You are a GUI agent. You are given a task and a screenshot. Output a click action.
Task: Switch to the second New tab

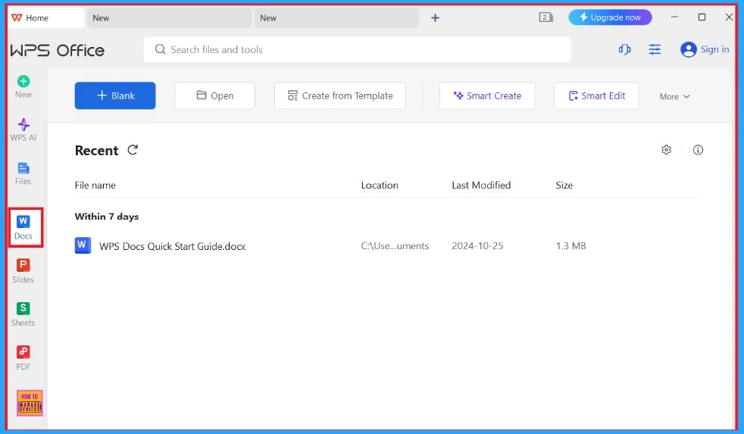tap(336, 18)
